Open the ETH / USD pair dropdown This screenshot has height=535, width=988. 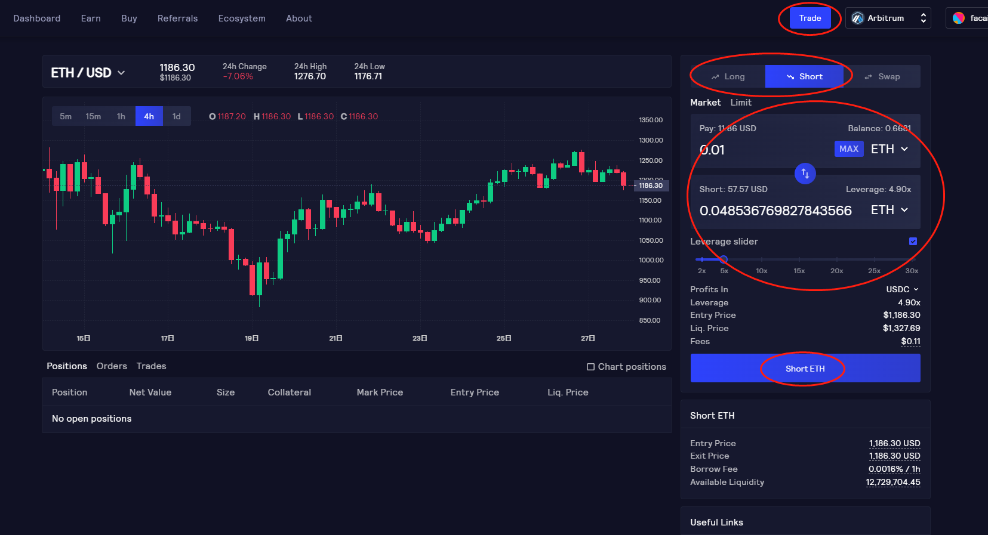(88, 73)
